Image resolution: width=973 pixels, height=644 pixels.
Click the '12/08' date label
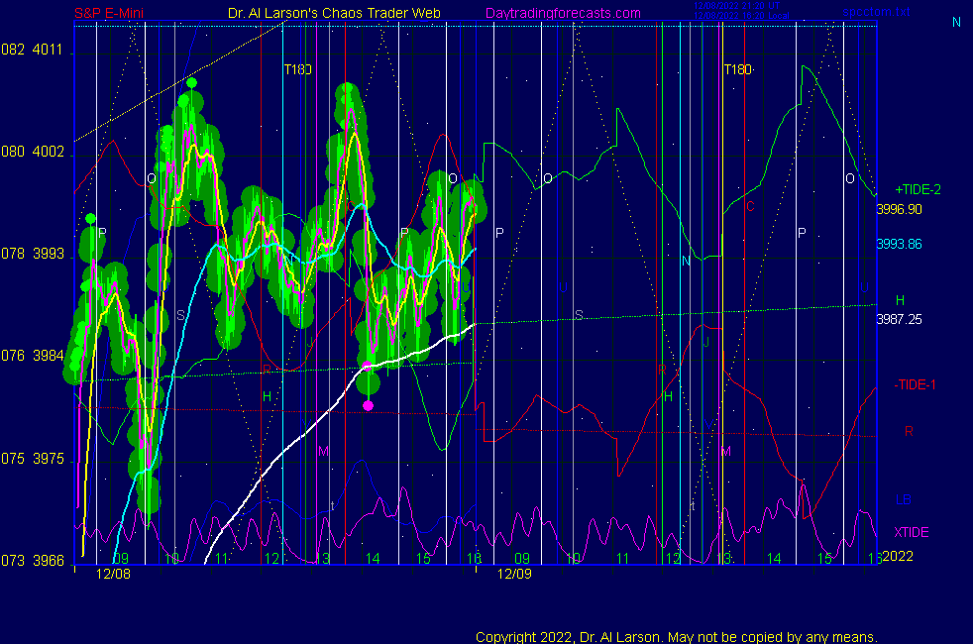(114, 574)
